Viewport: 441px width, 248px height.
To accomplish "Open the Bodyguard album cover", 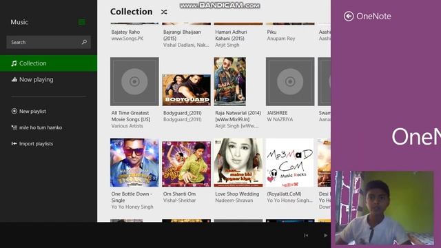I will [x=186, y=90].
